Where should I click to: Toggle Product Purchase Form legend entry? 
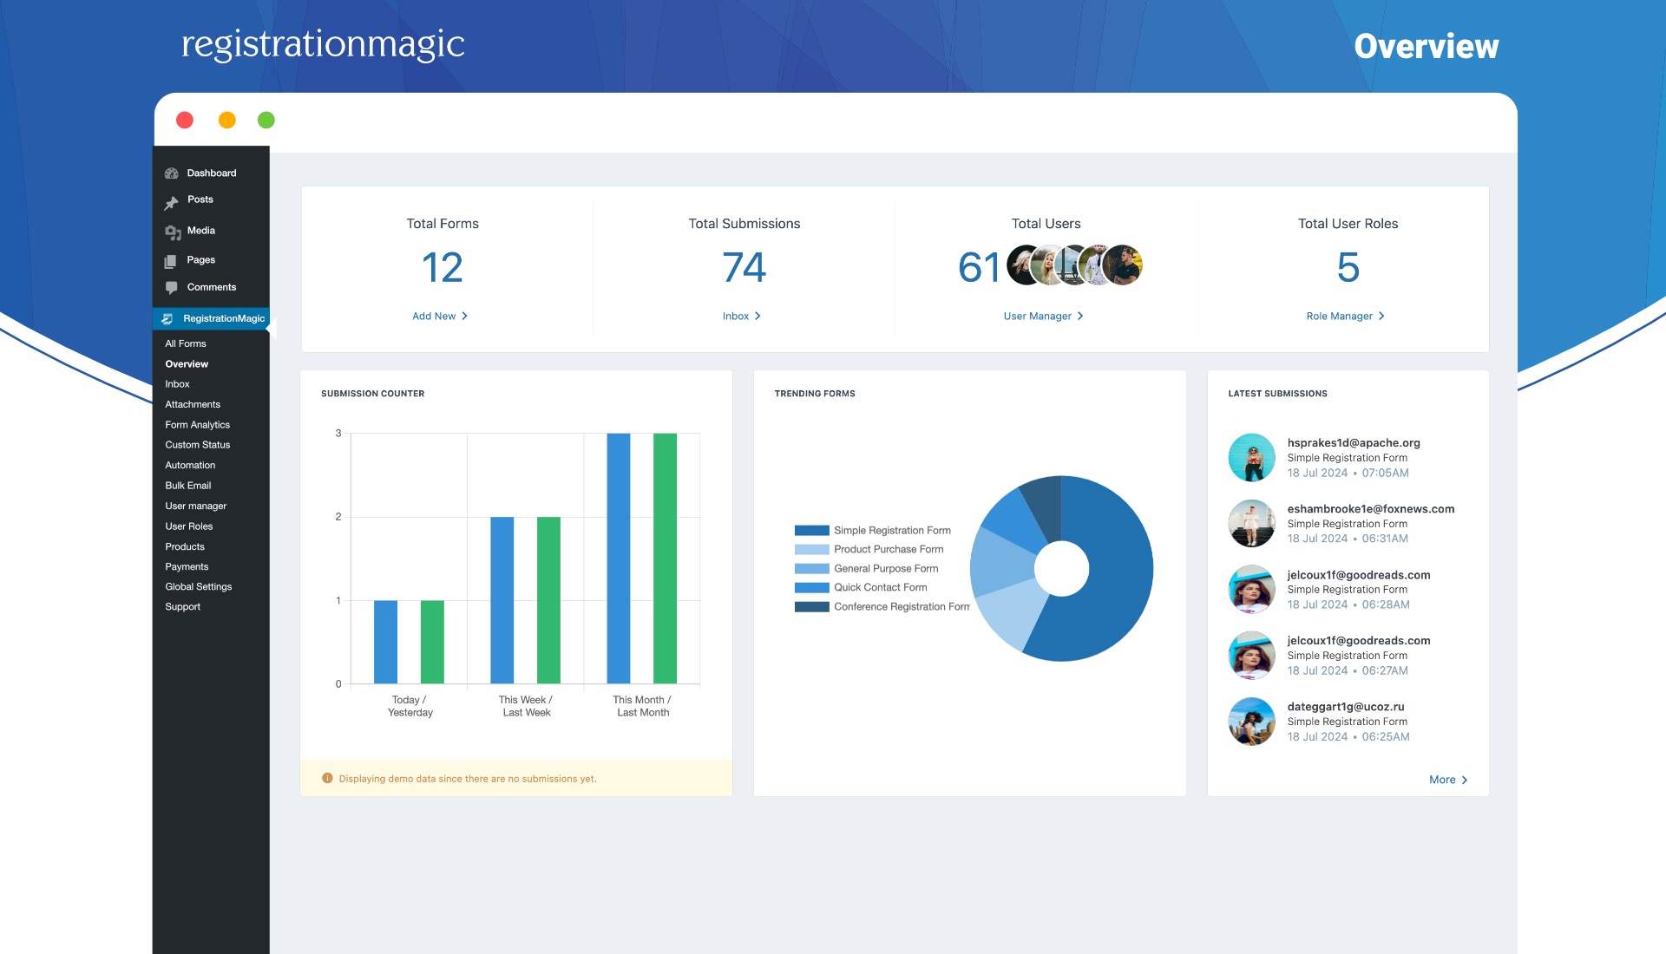888,550
